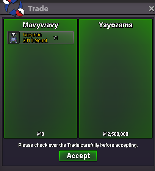Screen dimensions: 155x171
Task: Click the Trade window title text
Action: pos(38,9)
